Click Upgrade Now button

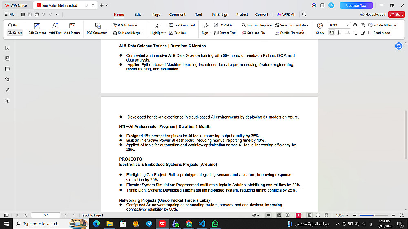pyautogui.click(x=356, y=5)
